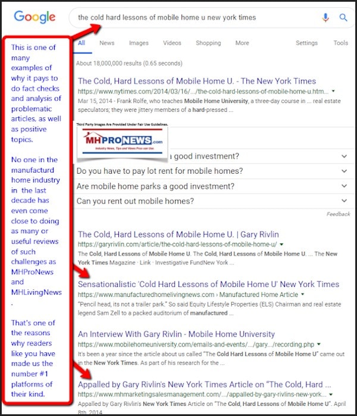Image resolution: width=357 pixels, height=416 pixels.
Task: Switch to the Videos tab
Action: [x=172, y=43]
